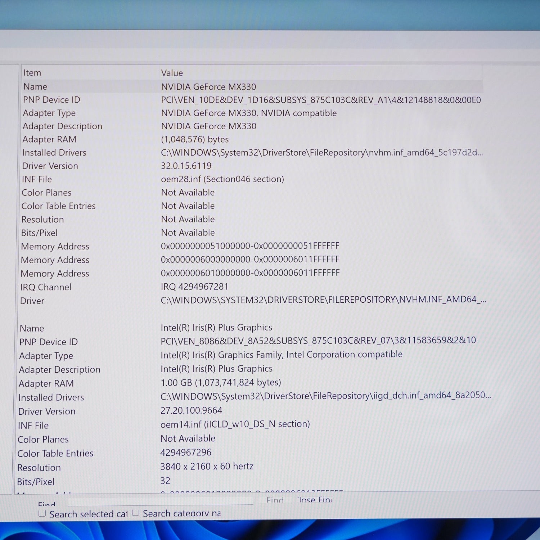Click the uppercase NVHM.INF_AMD64 Driver path
This screenshot has height=540, width=540.
coord(323,300)
